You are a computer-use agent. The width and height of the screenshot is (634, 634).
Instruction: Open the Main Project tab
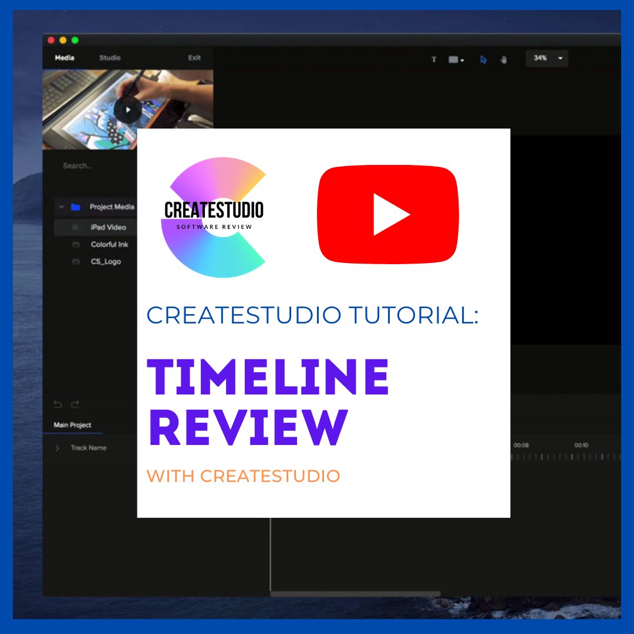coord(72,425)
